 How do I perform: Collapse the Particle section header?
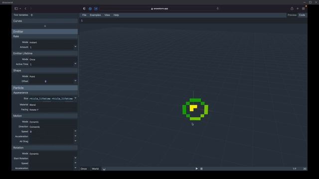click(44, 88)
